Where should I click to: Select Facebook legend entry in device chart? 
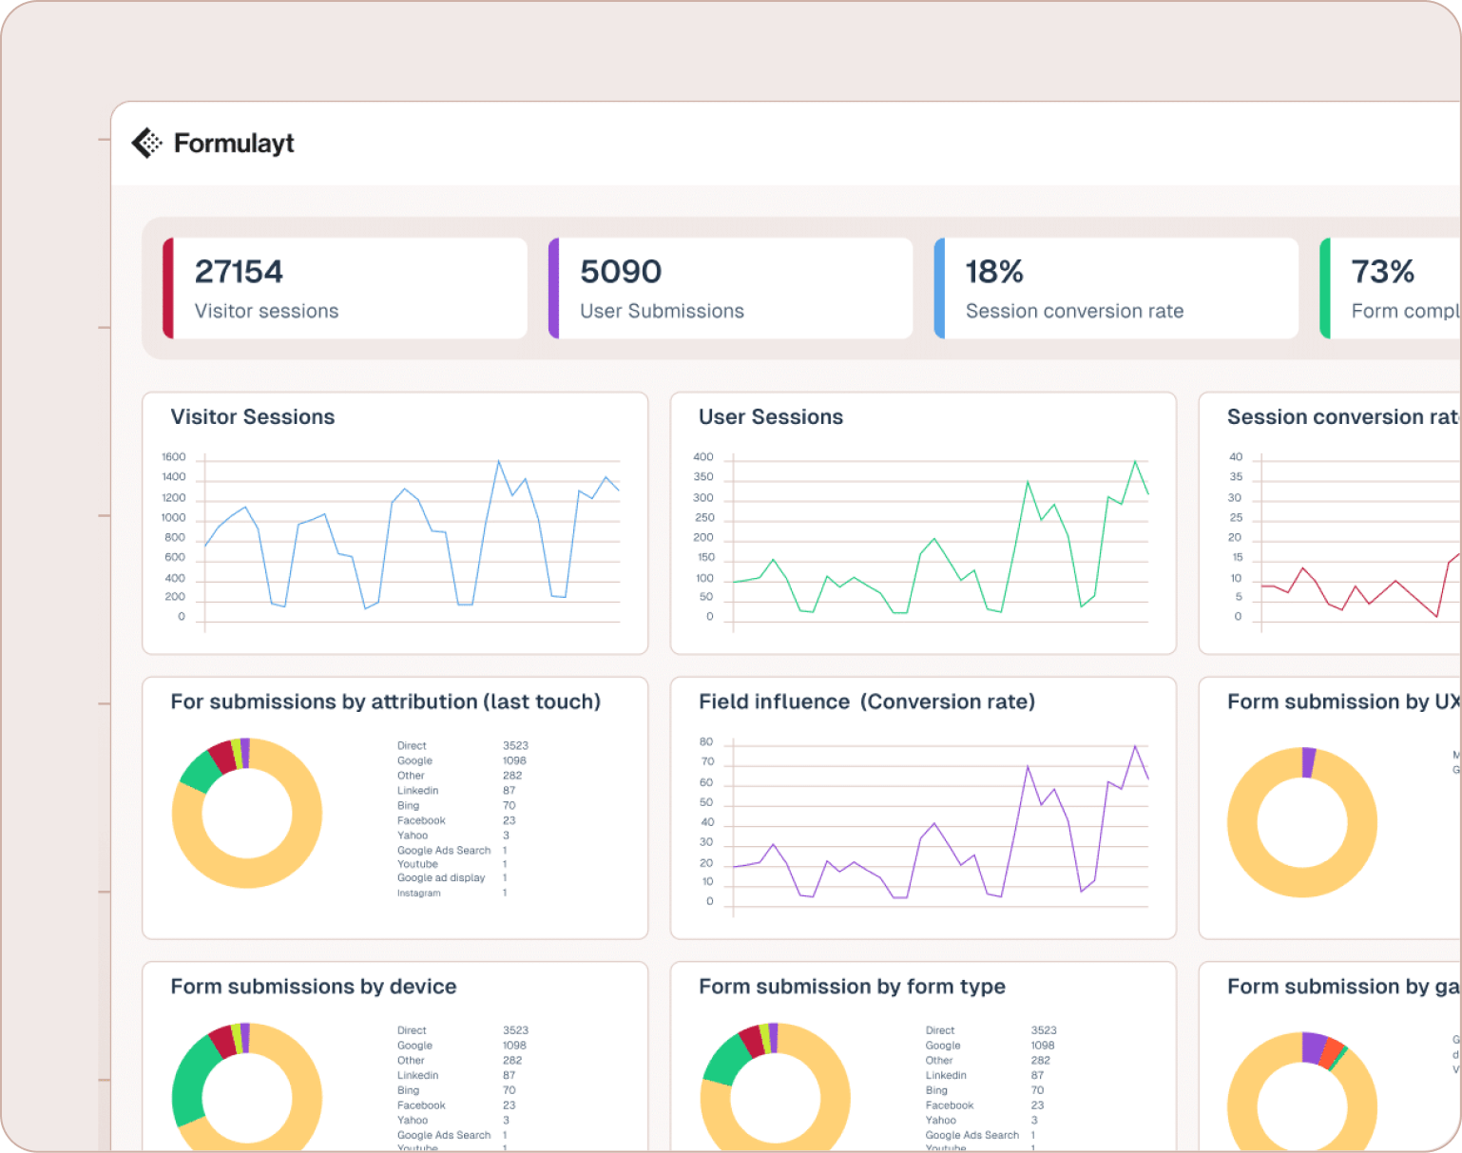coord(421,1105)
